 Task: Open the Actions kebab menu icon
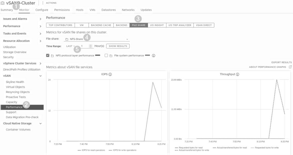coord(43,3)
